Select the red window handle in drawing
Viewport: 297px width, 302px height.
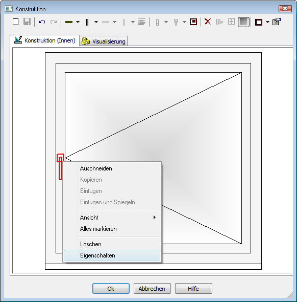coord(60,167)
